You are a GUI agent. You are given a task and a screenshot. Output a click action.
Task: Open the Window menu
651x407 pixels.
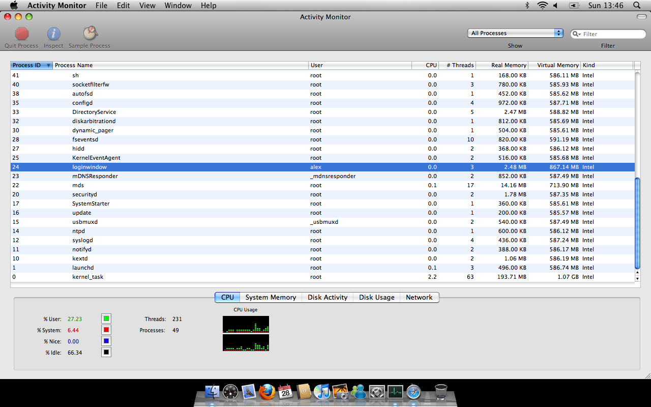[178, 5]
